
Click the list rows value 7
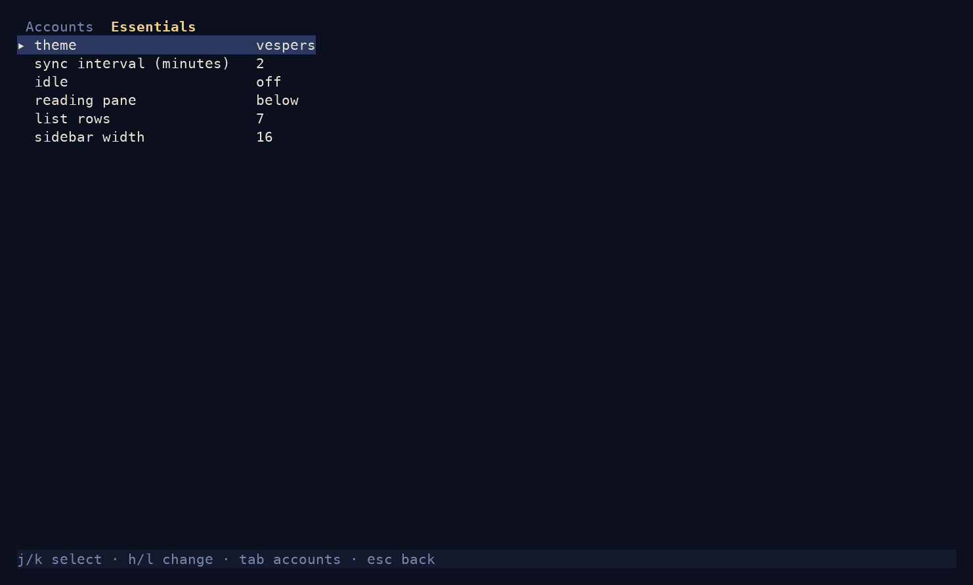260,119
